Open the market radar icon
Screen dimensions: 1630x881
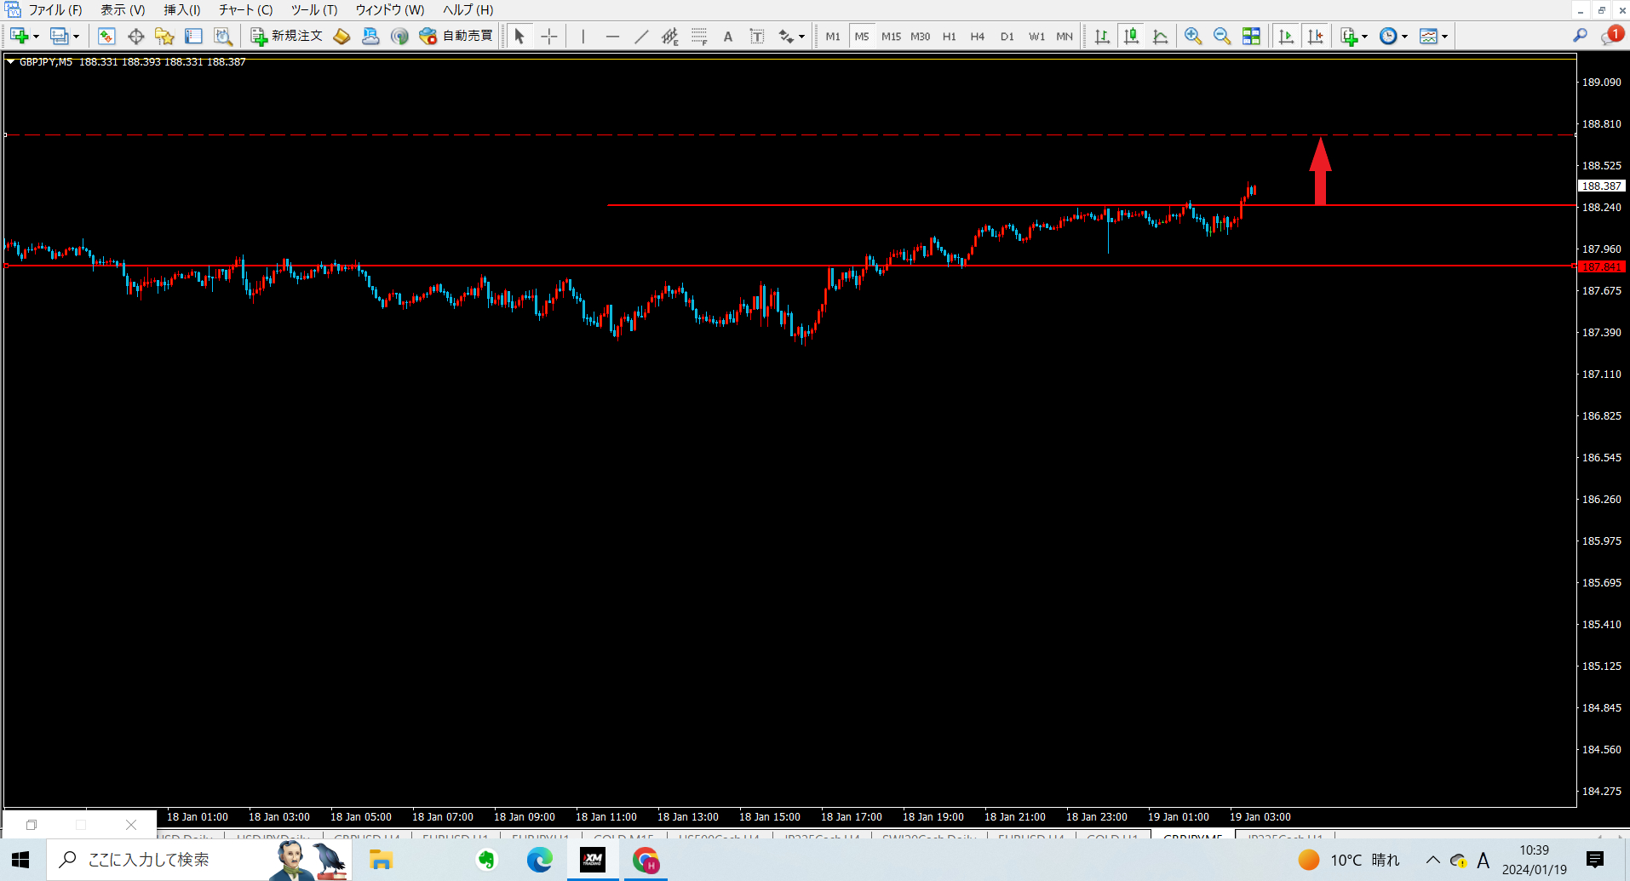[x=399, y=36]
